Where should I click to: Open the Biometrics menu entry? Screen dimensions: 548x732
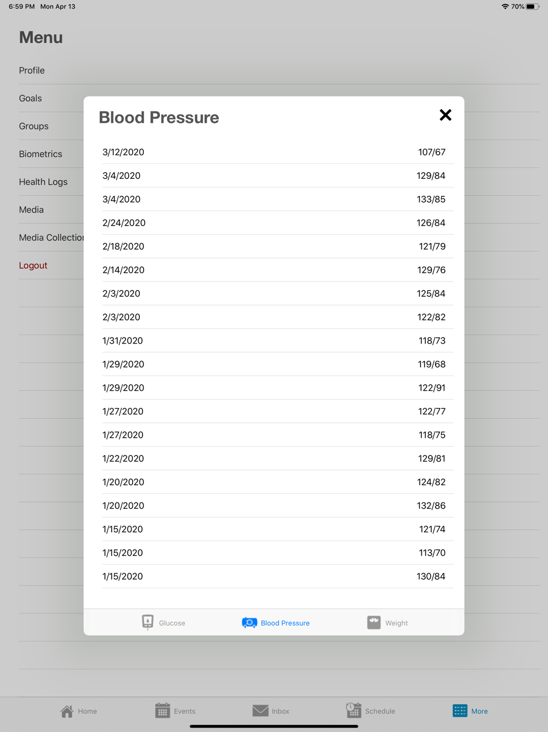(x=41, y=154)
